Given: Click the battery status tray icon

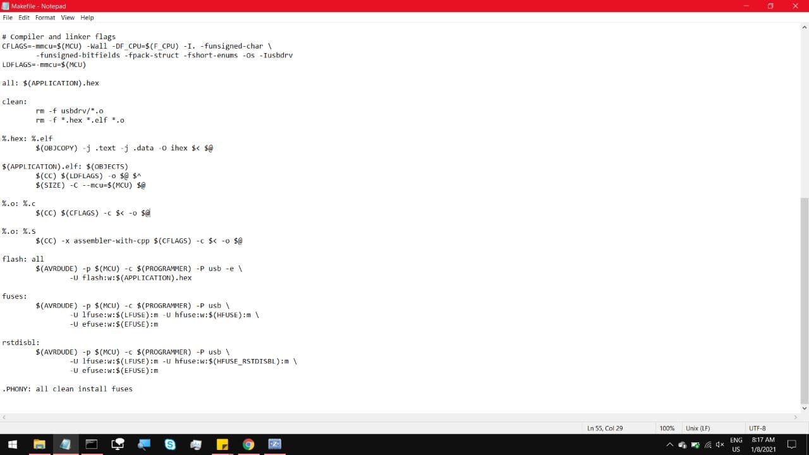Looking at the screenshot, I should coord(695,445).
